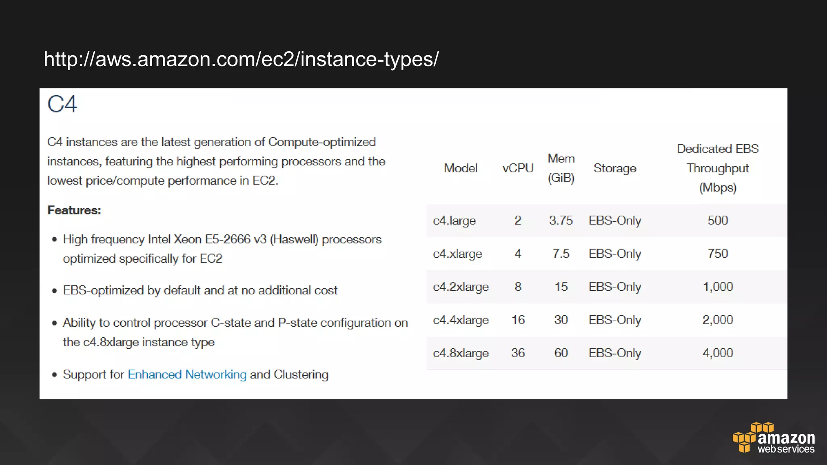Click the EBS-optimized by default bullet
The image size is (827, 465).
[x=200, y=291]
